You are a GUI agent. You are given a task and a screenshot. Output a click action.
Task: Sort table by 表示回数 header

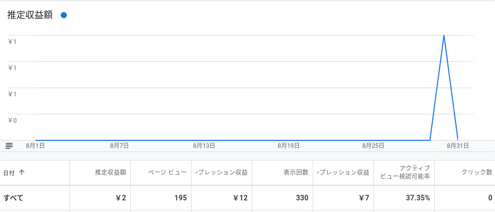296,172
